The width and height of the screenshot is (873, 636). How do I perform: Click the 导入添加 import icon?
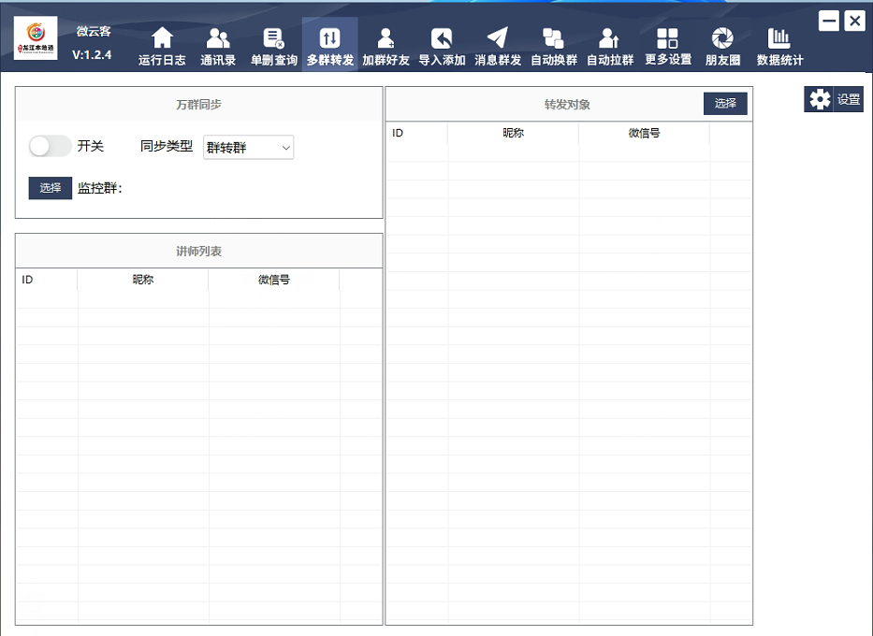point(442,39)
